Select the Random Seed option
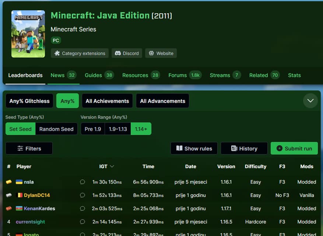This screenshot has height=236, width=323. [x=56, y=129]
